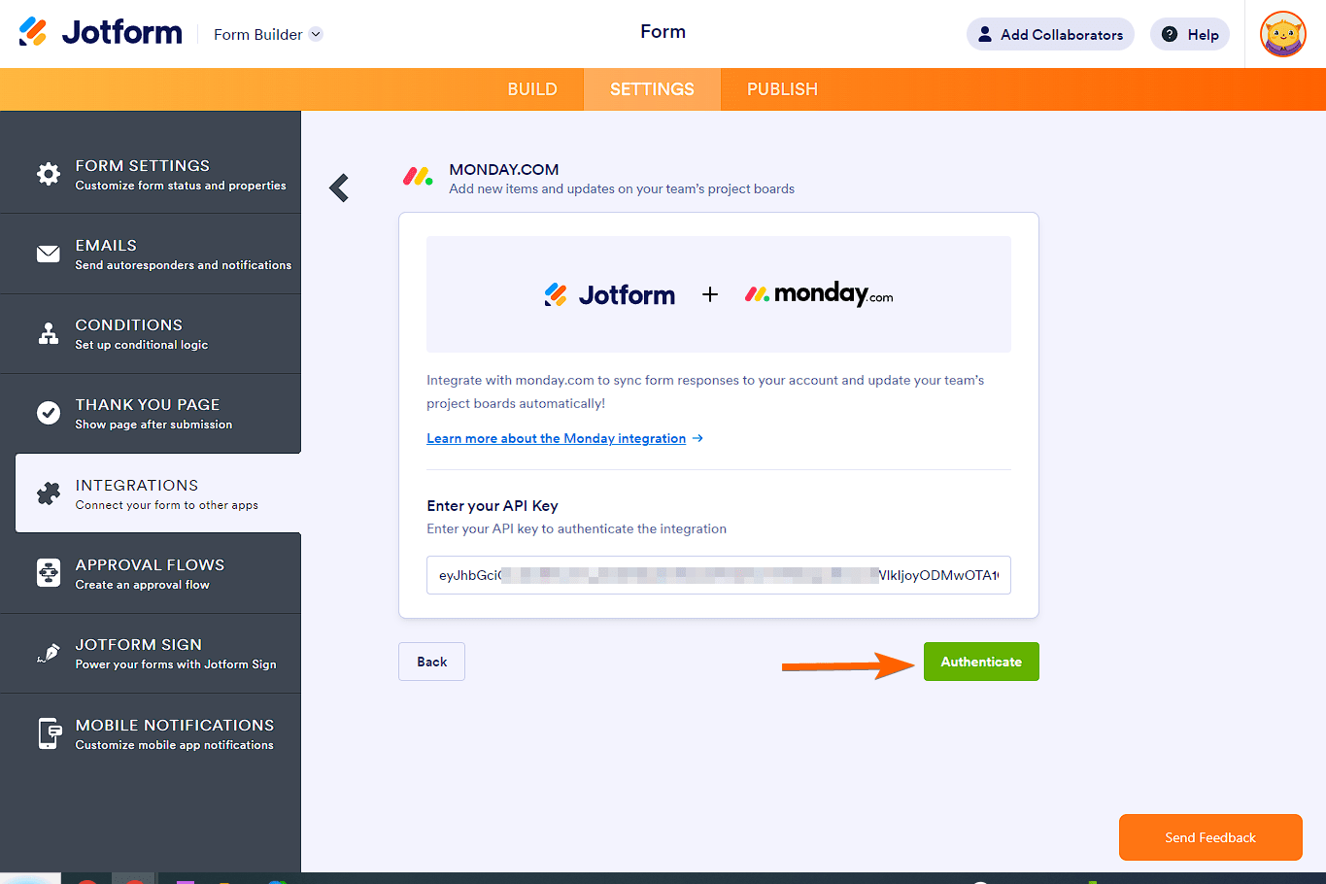This screenshot has width=1326, height=884.
Task: Click the user avatar in the top corner
Action: tap(1282, 33)
